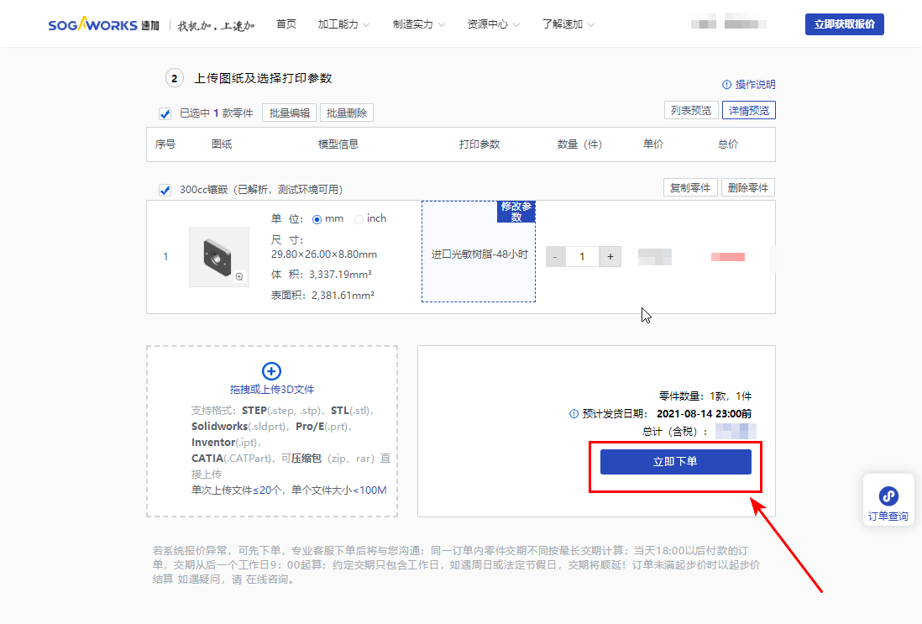
Task: Click the plus stepper to increase quantity
Action: [x=610, y=256]
